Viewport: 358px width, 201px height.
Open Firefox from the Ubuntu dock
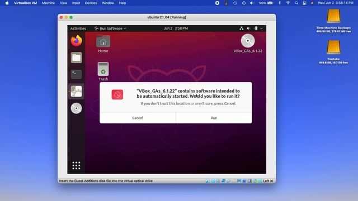tap(76, 41)
